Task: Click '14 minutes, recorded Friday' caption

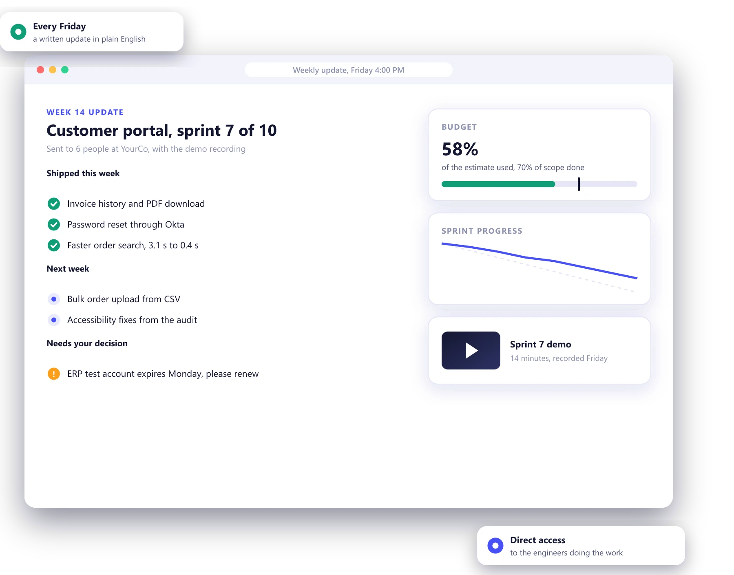Action: coord(559,358)
